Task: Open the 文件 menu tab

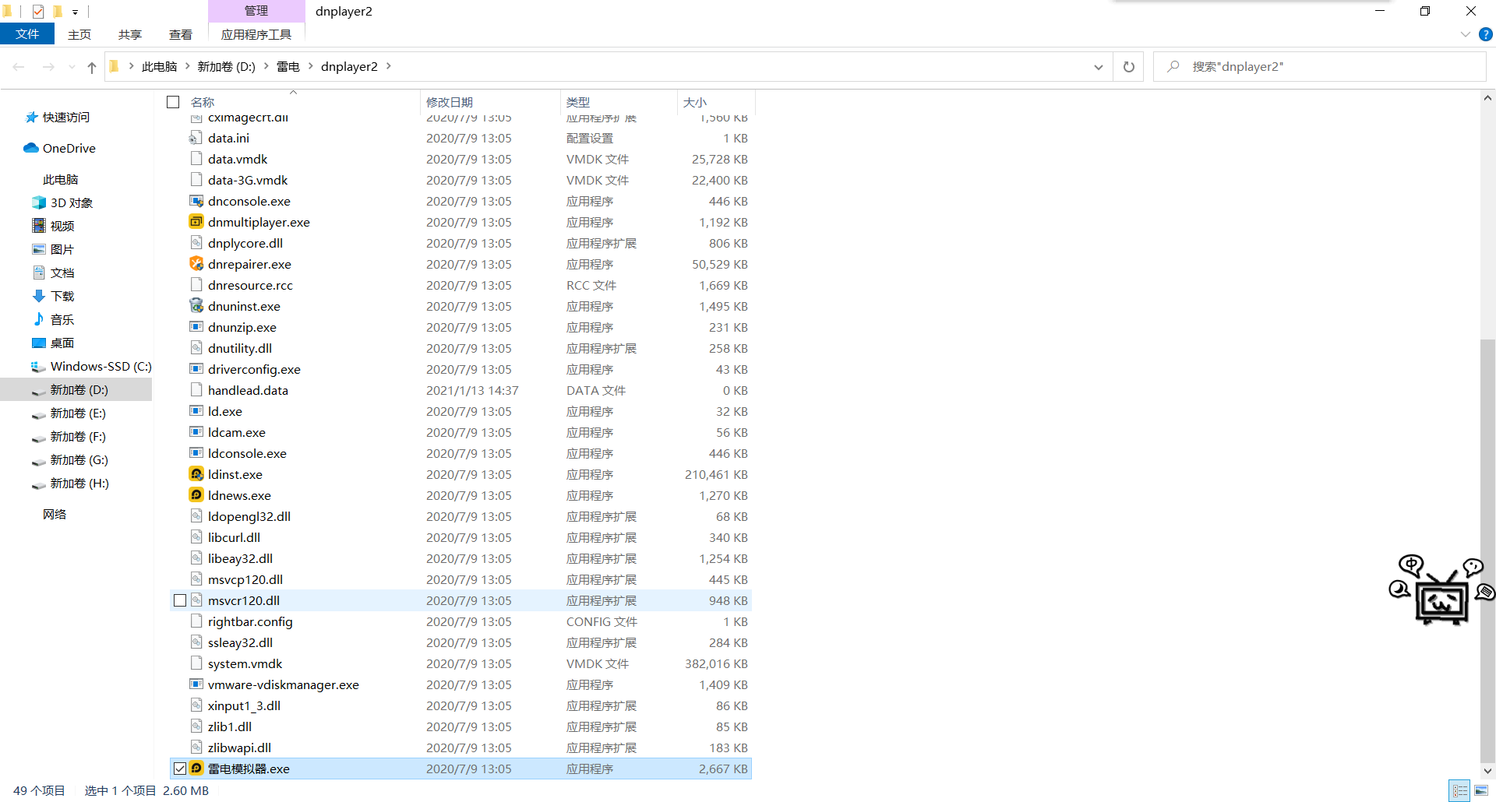Action: tap(27, 34)
